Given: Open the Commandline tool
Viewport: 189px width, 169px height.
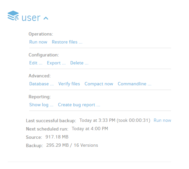Looking at the screenshot, I should coord(135,84).
